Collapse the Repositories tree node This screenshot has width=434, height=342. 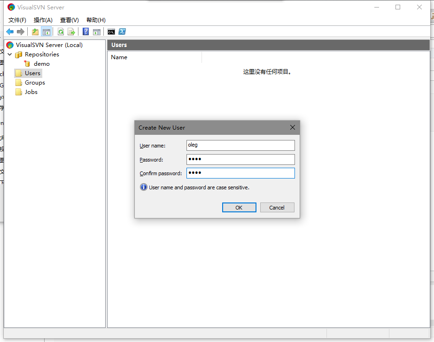click(10, 54)
